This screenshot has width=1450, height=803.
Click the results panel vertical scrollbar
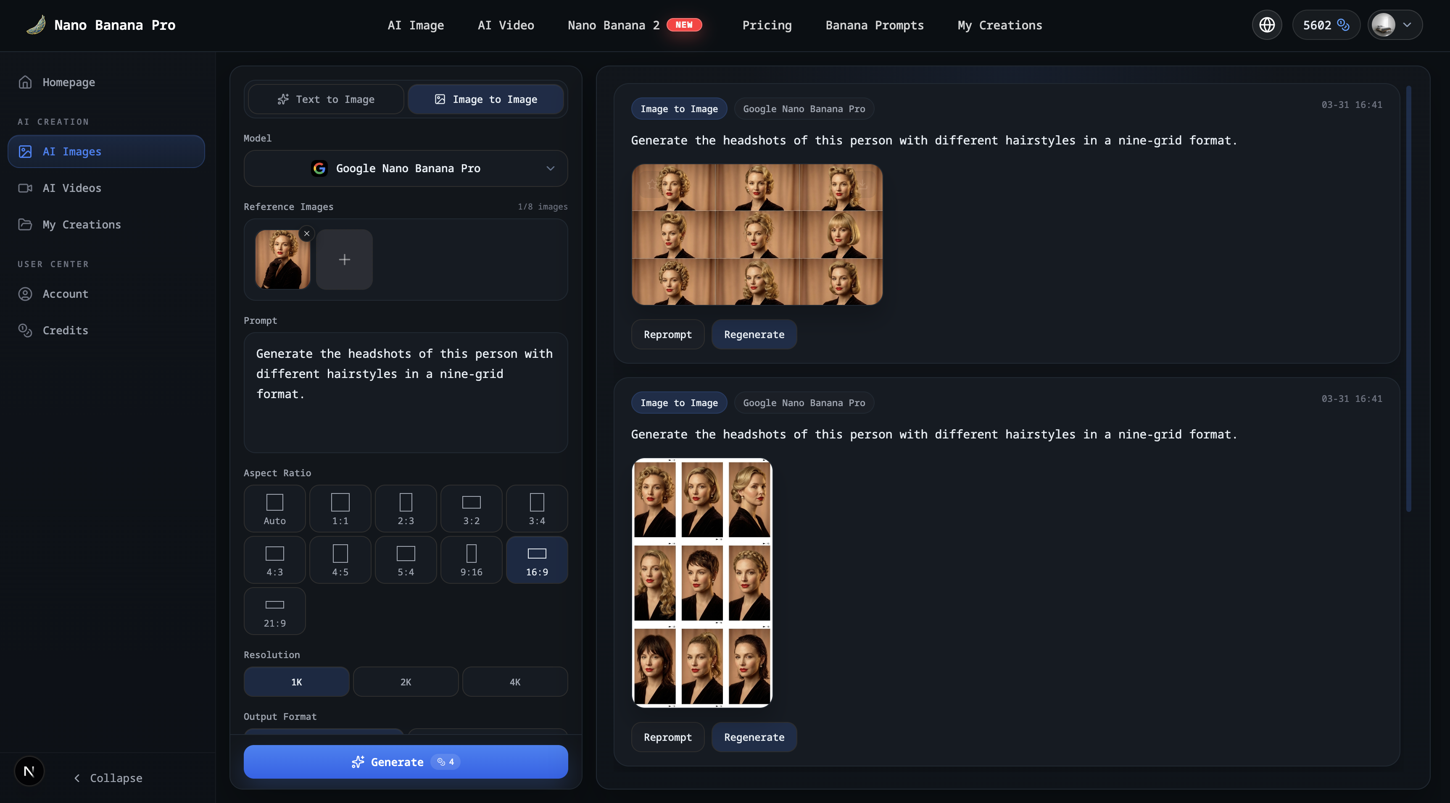pyautogui.click(x=1408, y=298)
